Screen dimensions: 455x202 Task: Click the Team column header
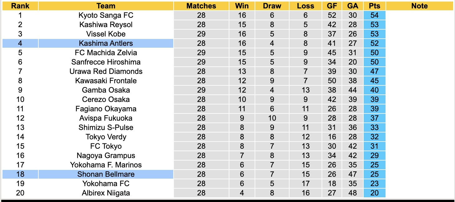[106, 6]
